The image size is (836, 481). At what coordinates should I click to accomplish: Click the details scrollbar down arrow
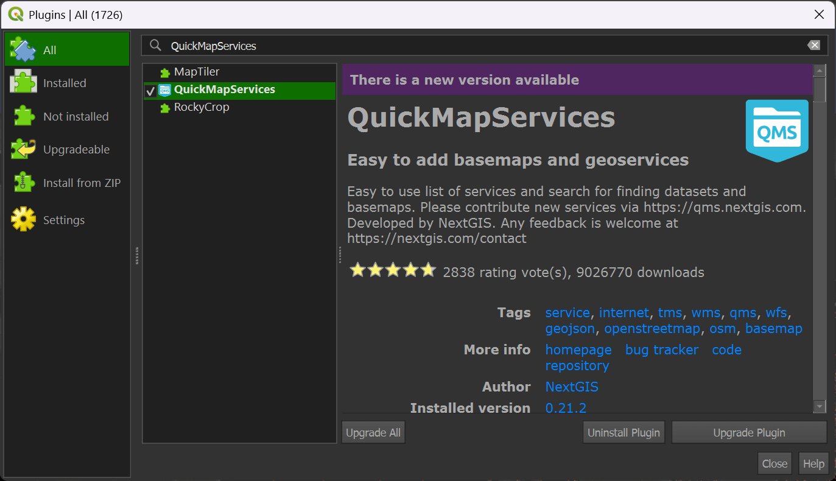click(x=820, y=406)
